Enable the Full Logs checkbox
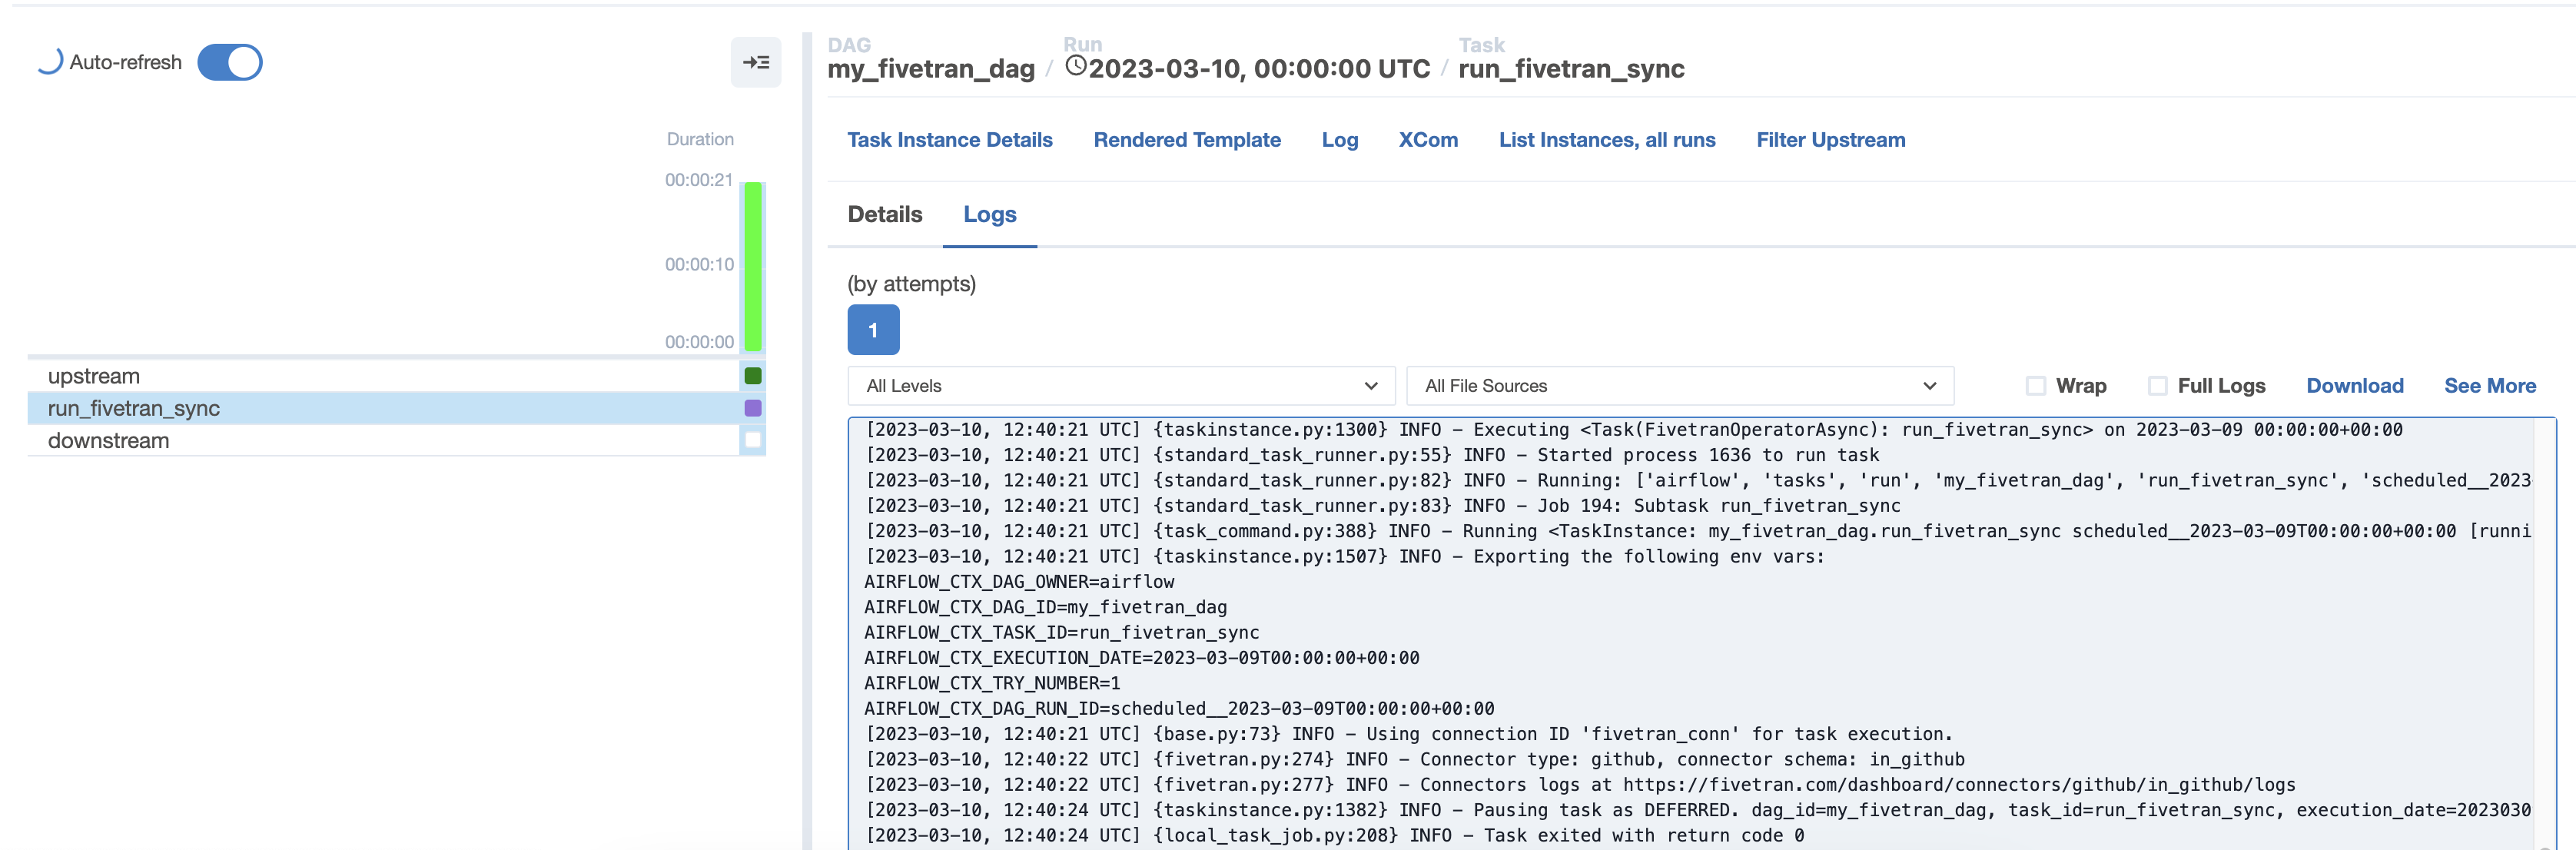The width and height of the screenshot is (2576, 850). coord(2158,385)
